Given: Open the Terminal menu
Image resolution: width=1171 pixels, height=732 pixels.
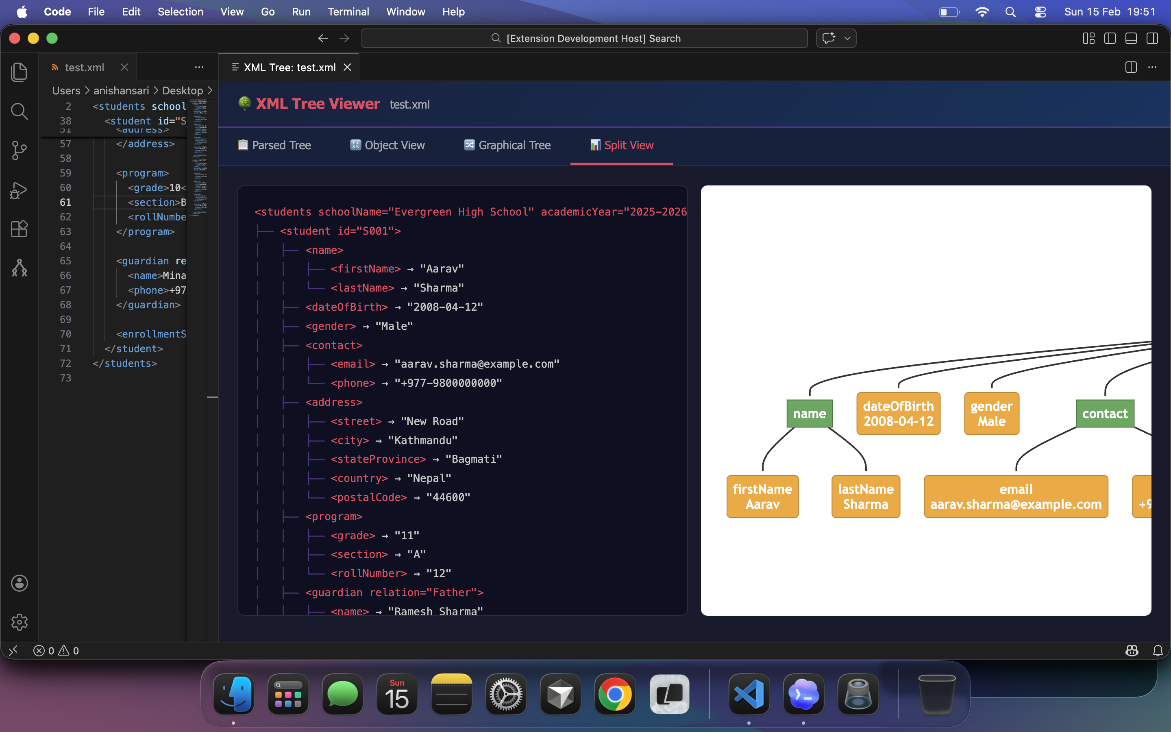Looking at the screenshot, I should point(348,12).
